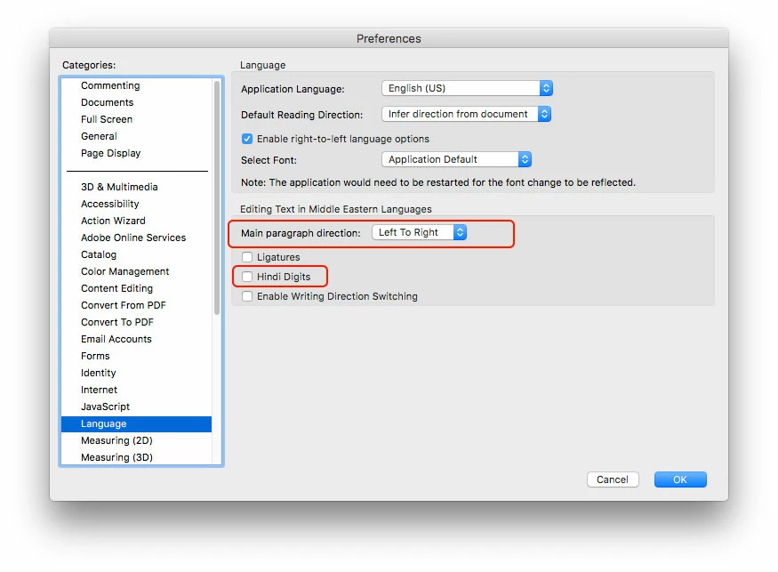This screenshot has width=778, height=572.
Task: Choose the Catalog category
Action: (136, 254)
